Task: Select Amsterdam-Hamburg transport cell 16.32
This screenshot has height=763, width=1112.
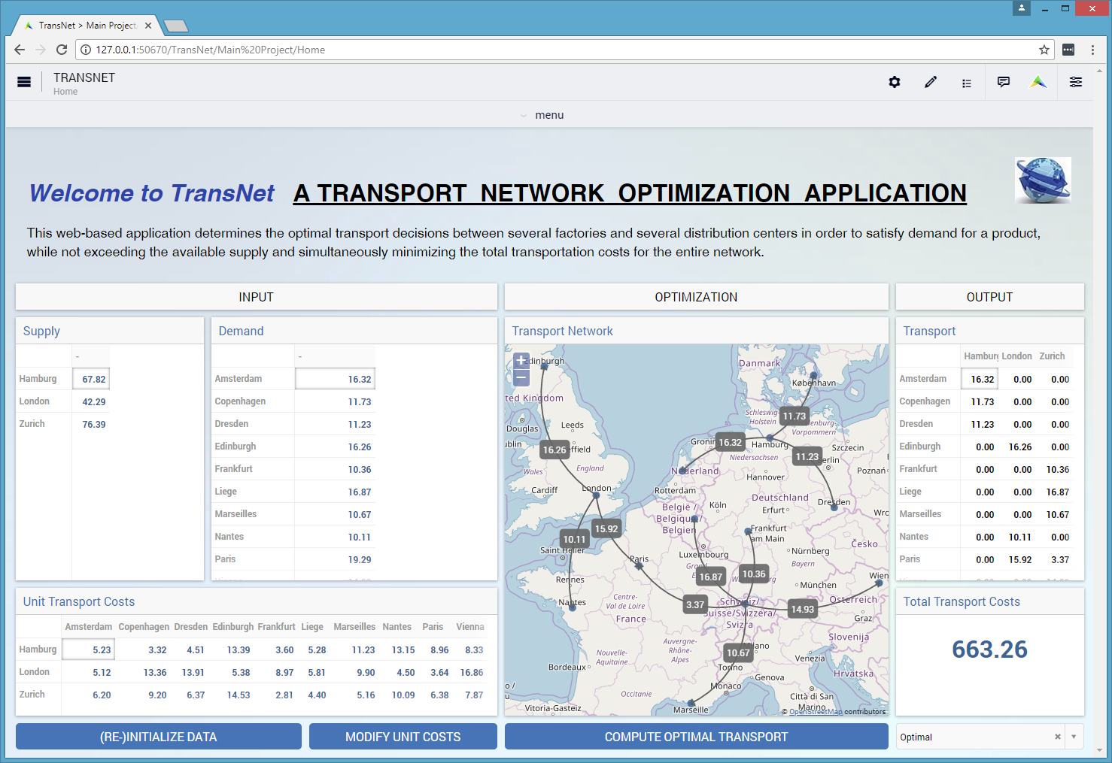Action: (x=980, y=379)
